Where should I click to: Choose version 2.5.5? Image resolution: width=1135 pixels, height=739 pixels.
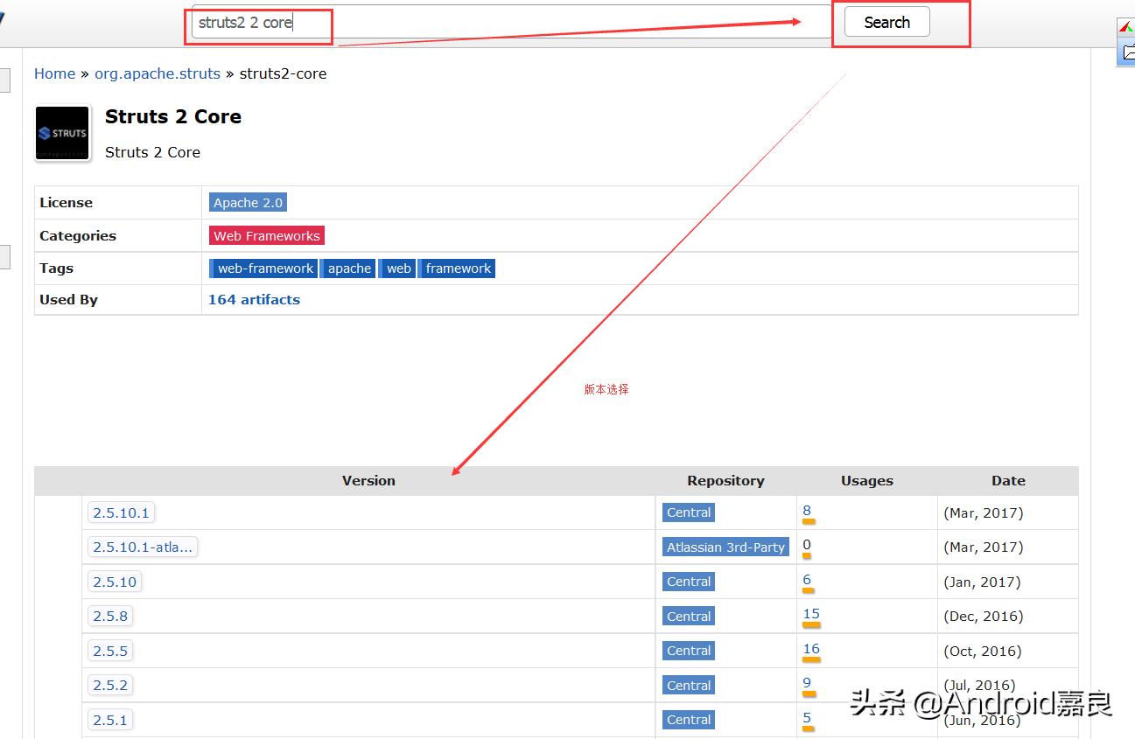(x=110, y=651)
